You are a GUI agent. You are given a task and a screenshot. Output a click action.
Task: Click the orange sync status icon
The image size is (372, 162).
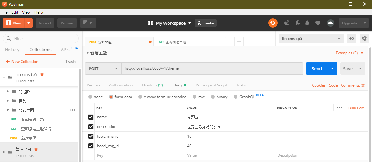[273, 23]
